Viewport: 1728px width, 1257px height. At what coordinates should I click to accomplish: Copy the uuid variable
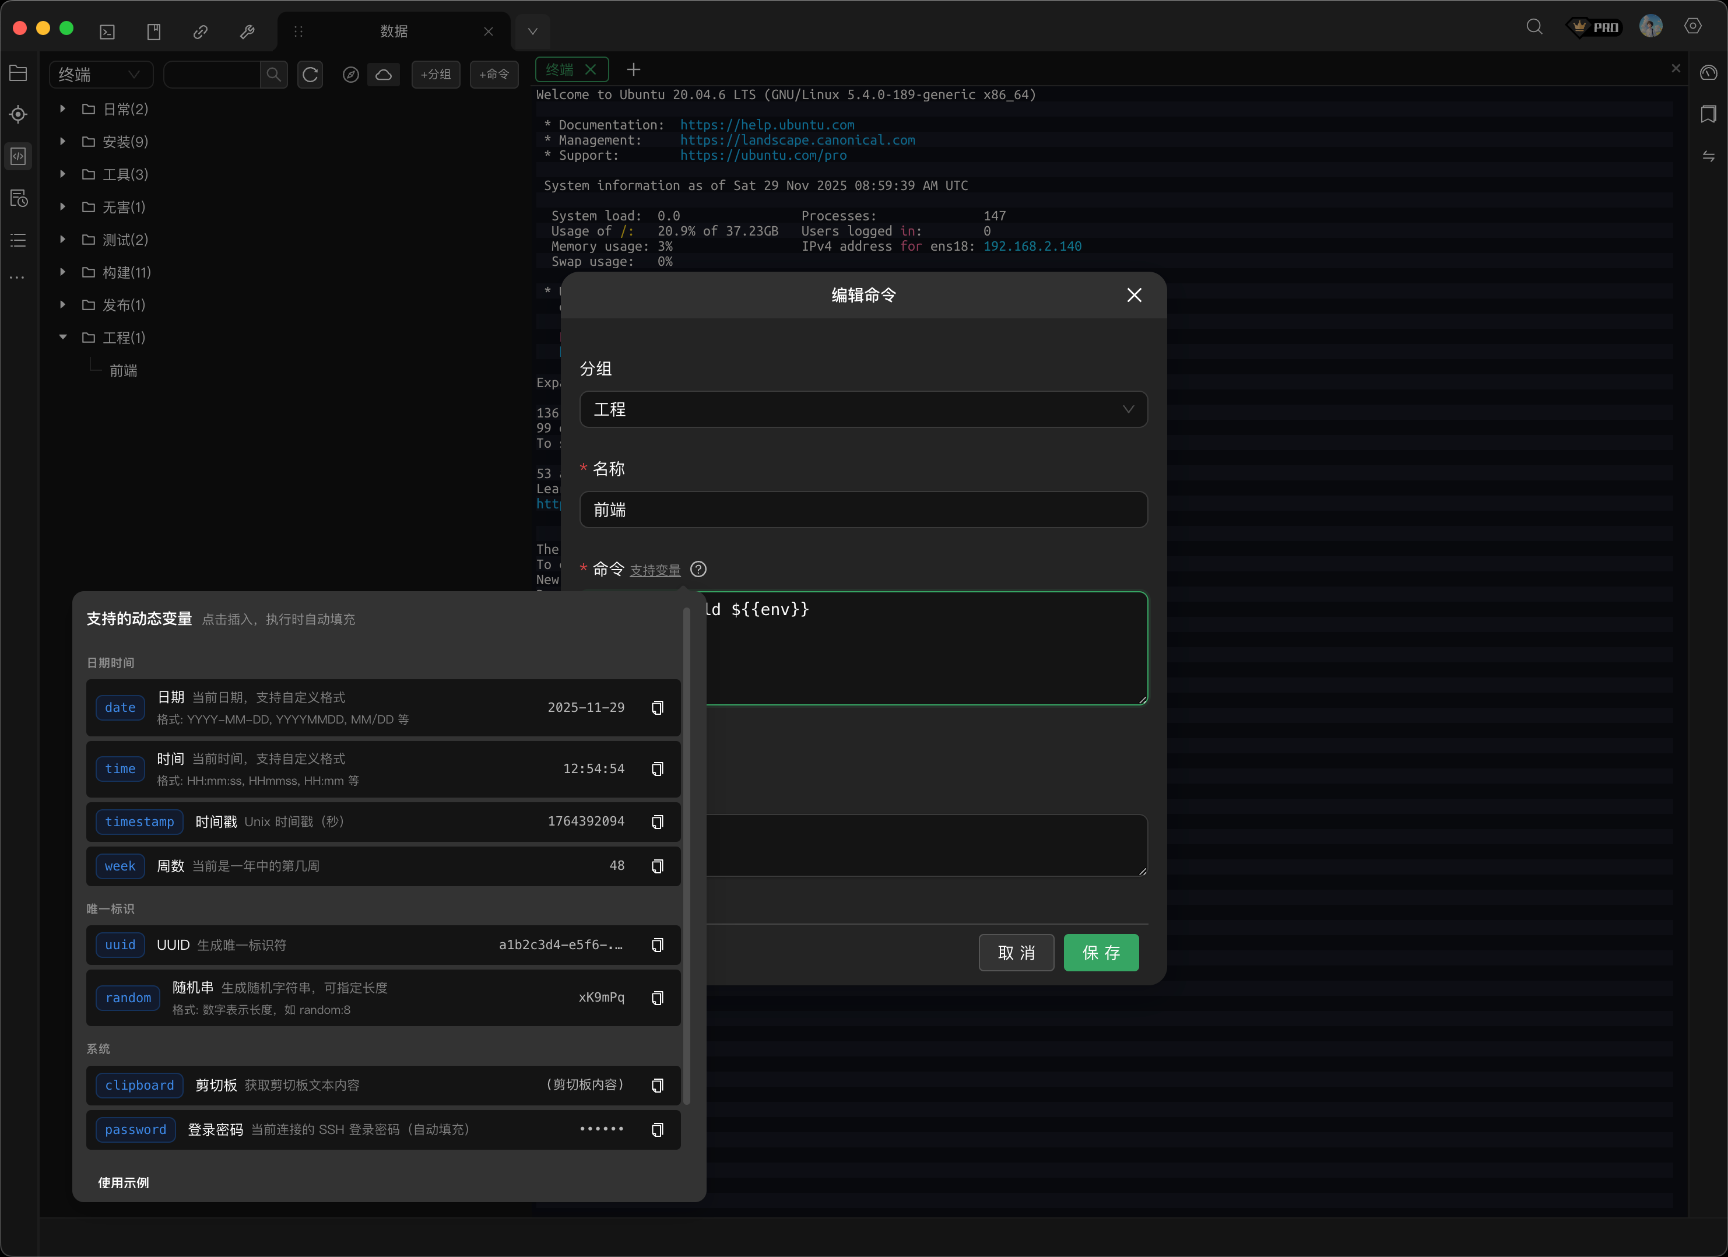657,944
